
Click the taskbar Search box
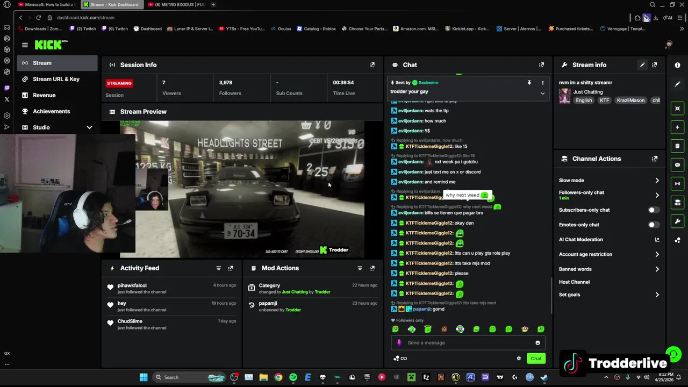(188, 377)
